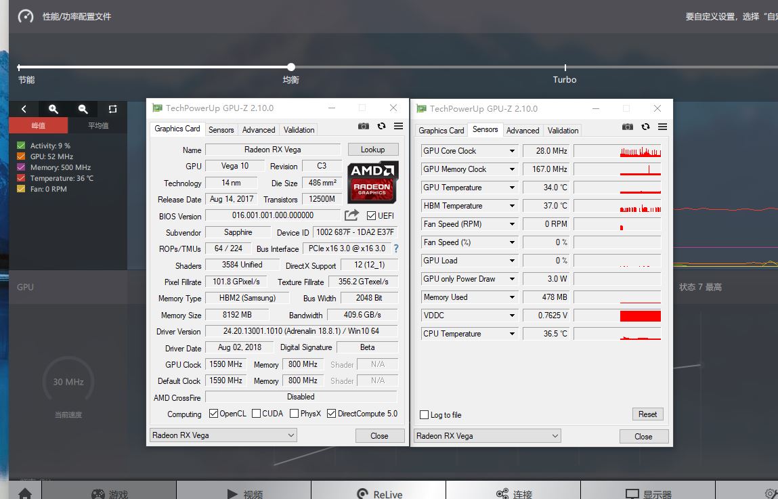Toggle the Memory: 500 MHz checkbox

21,167
